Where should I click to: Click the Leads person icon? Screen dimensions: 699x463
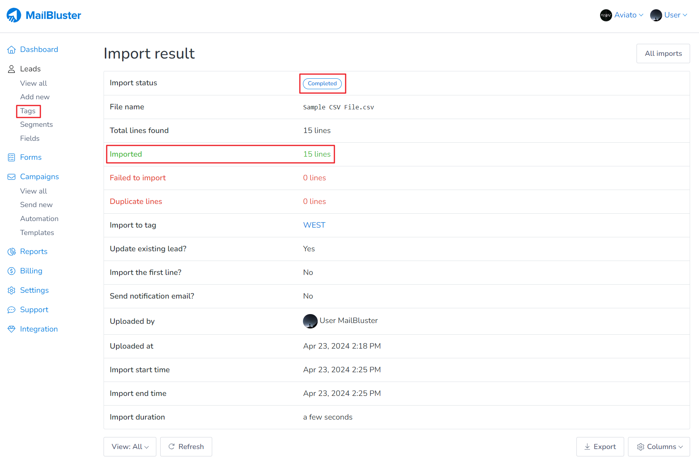12,69
